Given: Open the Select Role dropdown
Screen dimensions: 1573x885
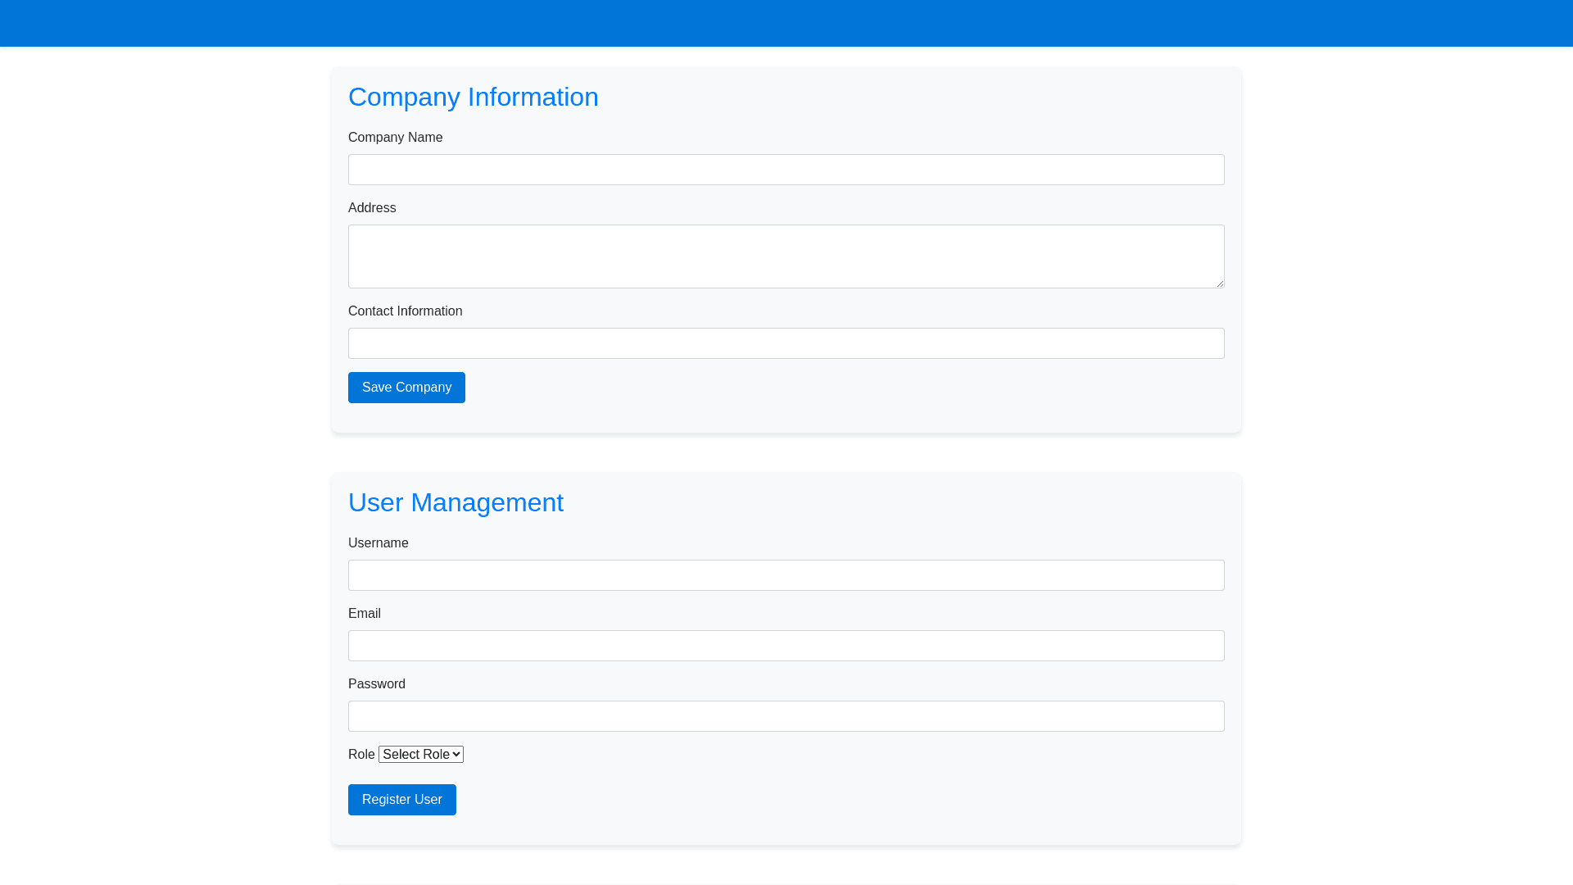Looking at the screenshot, I should click(x=421, y=755).
